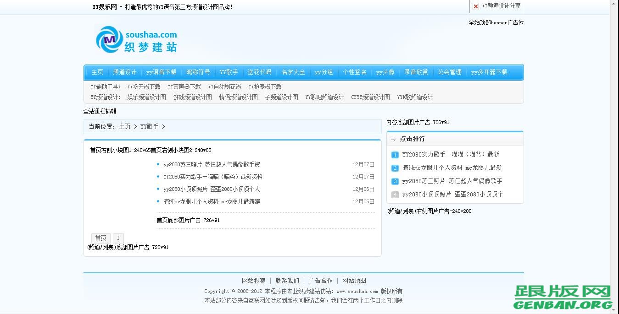619x314 pixels.
Task: Close the YY频道设计分享 banner via red X icon
Action: pyautogui.click(x=476, y=6)
